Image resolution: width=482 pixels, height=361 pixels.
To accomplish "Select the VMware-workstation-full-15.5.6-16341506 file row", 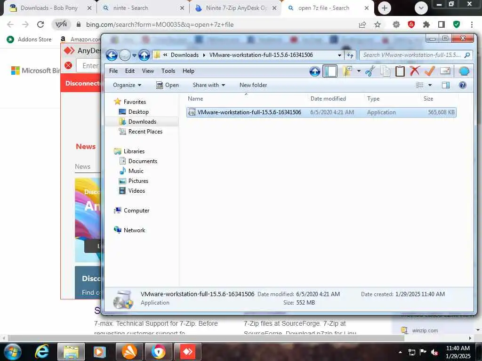I will tap(321, 112).
